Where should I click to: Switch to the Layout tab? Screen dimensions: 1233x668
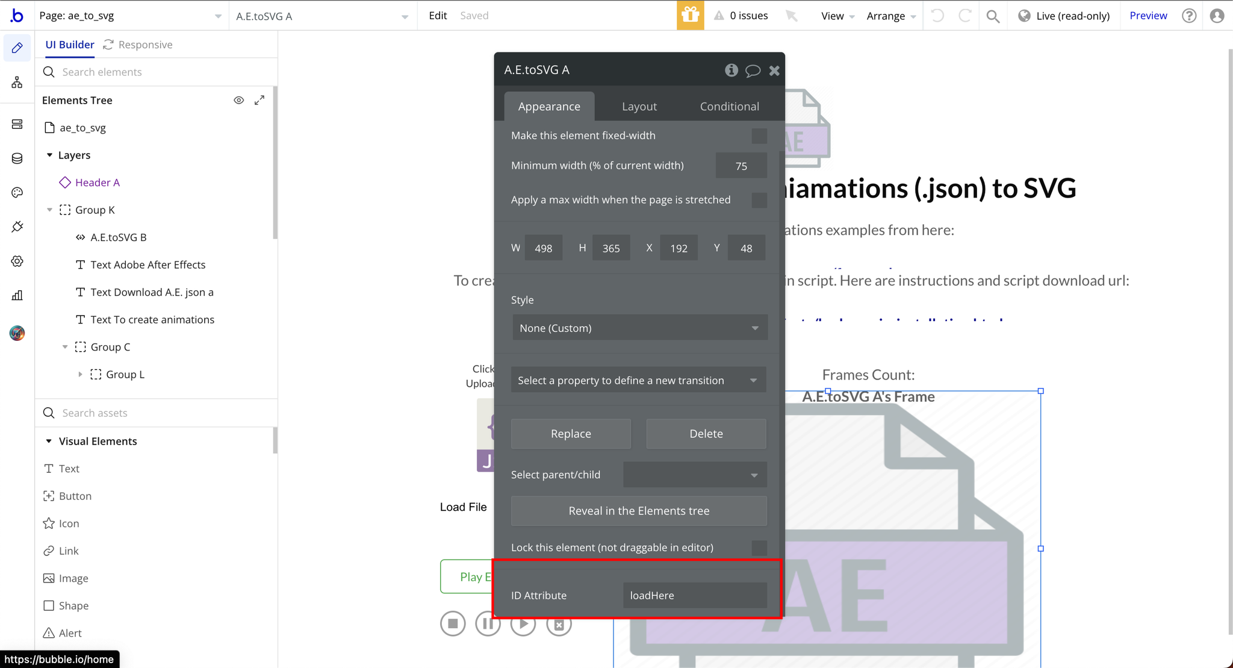pos(639,106)
